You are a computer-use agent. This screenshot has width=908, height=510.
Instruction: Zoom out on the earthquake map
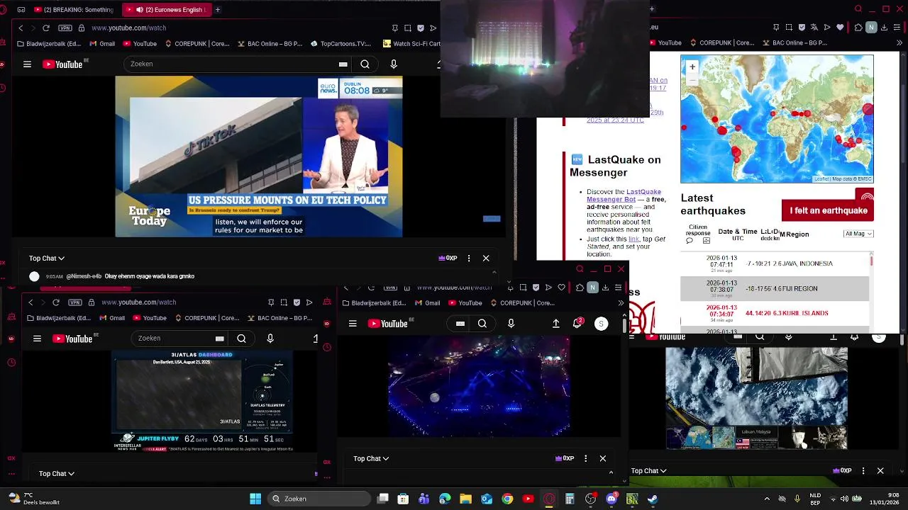(x=692, y=79)
